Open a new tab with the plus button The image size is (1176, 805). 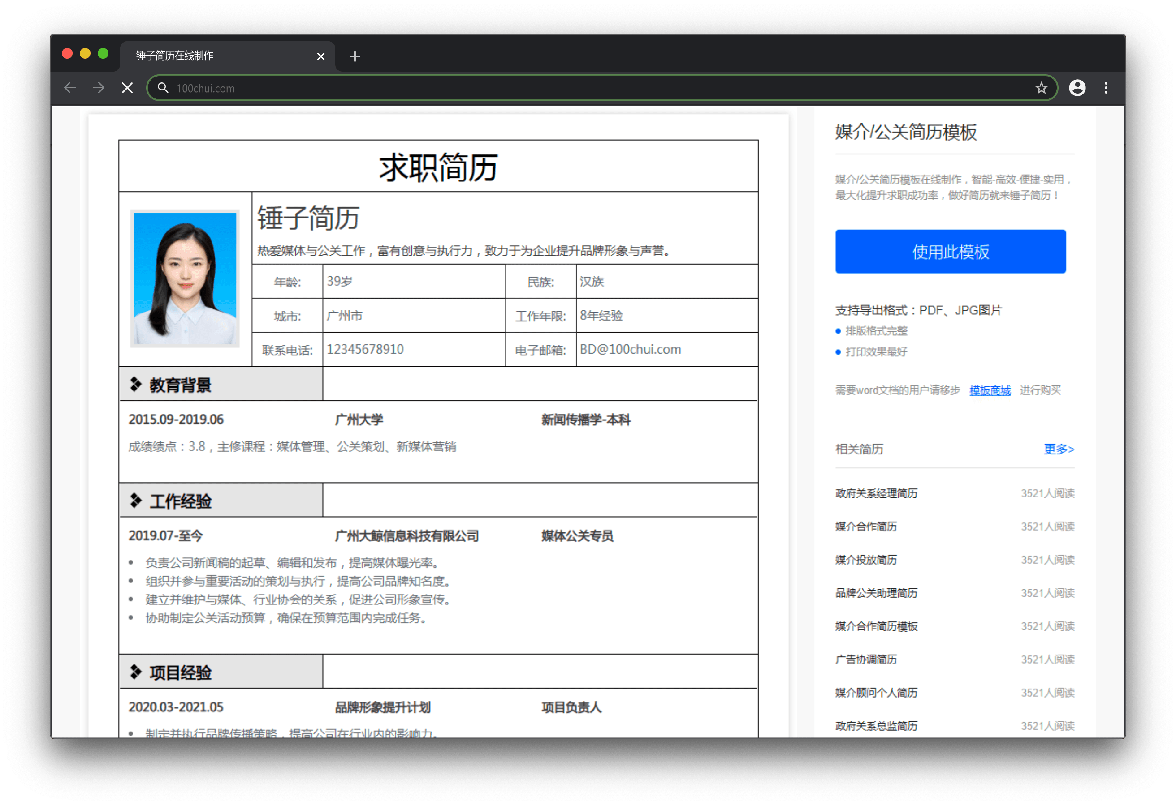pyautogui.click(x=355, y=56)
